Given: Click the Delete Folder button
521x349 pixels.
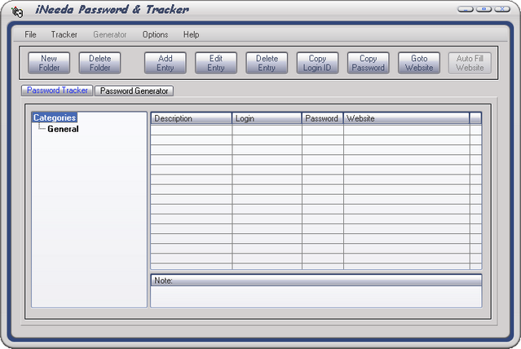Looking at the screenshot, I should point(99,63).
